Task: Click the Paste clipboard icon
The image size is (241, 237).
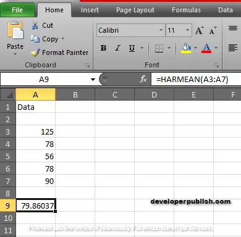Action: [15, 30]
